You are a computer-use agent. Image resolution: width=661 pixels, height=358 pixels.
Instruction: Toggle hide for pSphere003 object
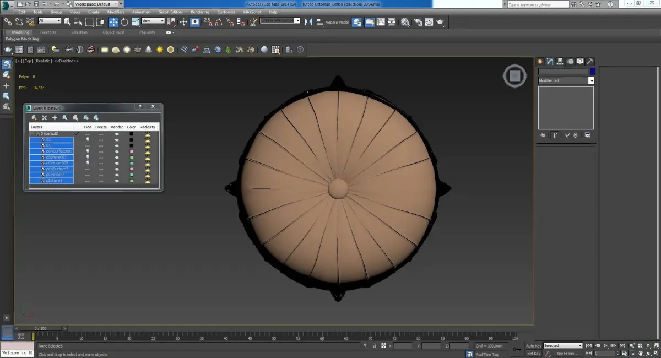[x=88, y=157]
